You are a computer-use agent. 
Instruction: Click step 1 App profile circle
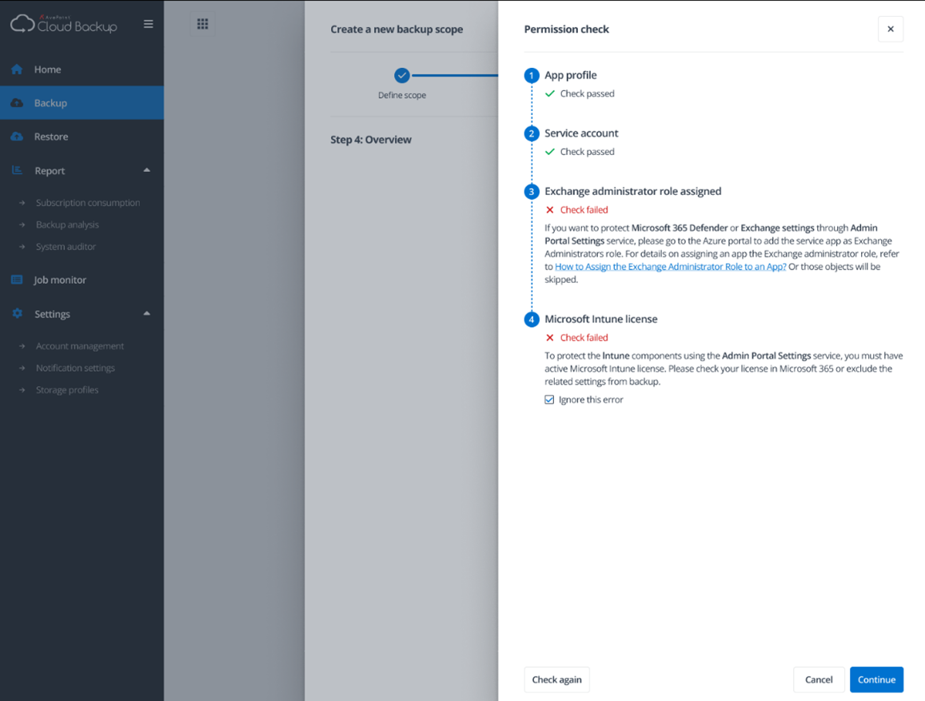coord(532,75)
